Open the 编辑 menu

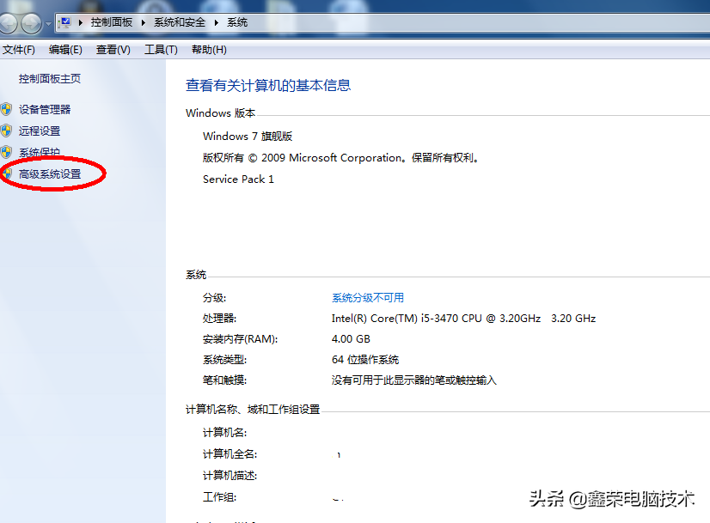pos(65,49)
